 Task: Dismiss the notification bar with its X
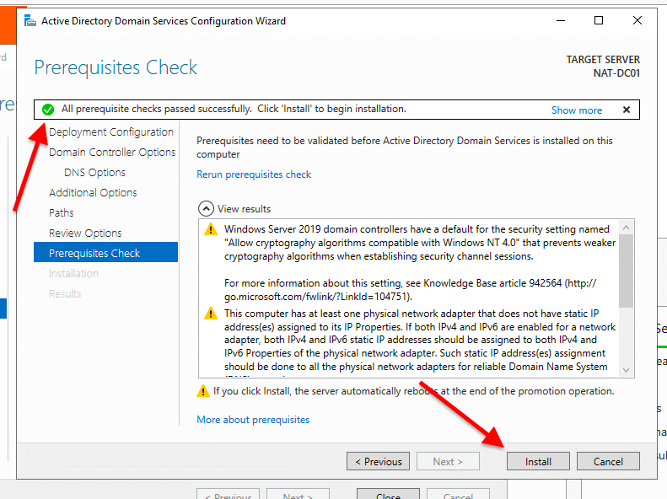[x=627, y=110]
